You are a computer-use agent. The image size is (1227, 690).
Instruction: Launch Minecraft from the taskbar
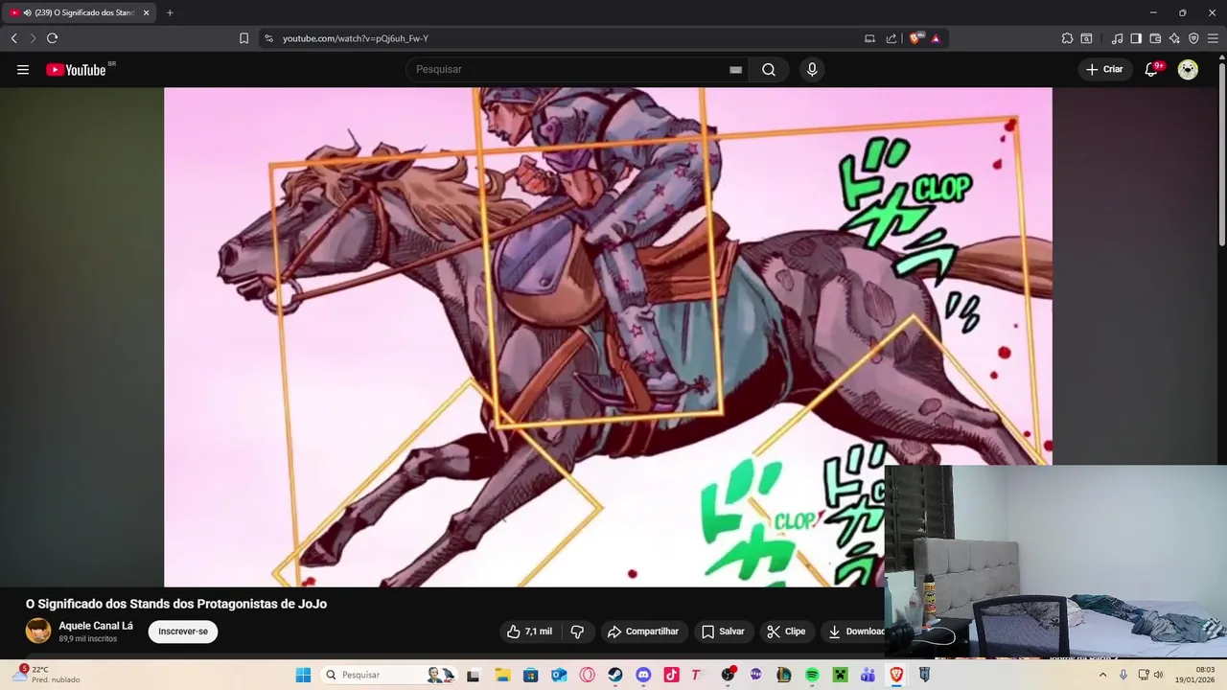(x=840, y=676)
